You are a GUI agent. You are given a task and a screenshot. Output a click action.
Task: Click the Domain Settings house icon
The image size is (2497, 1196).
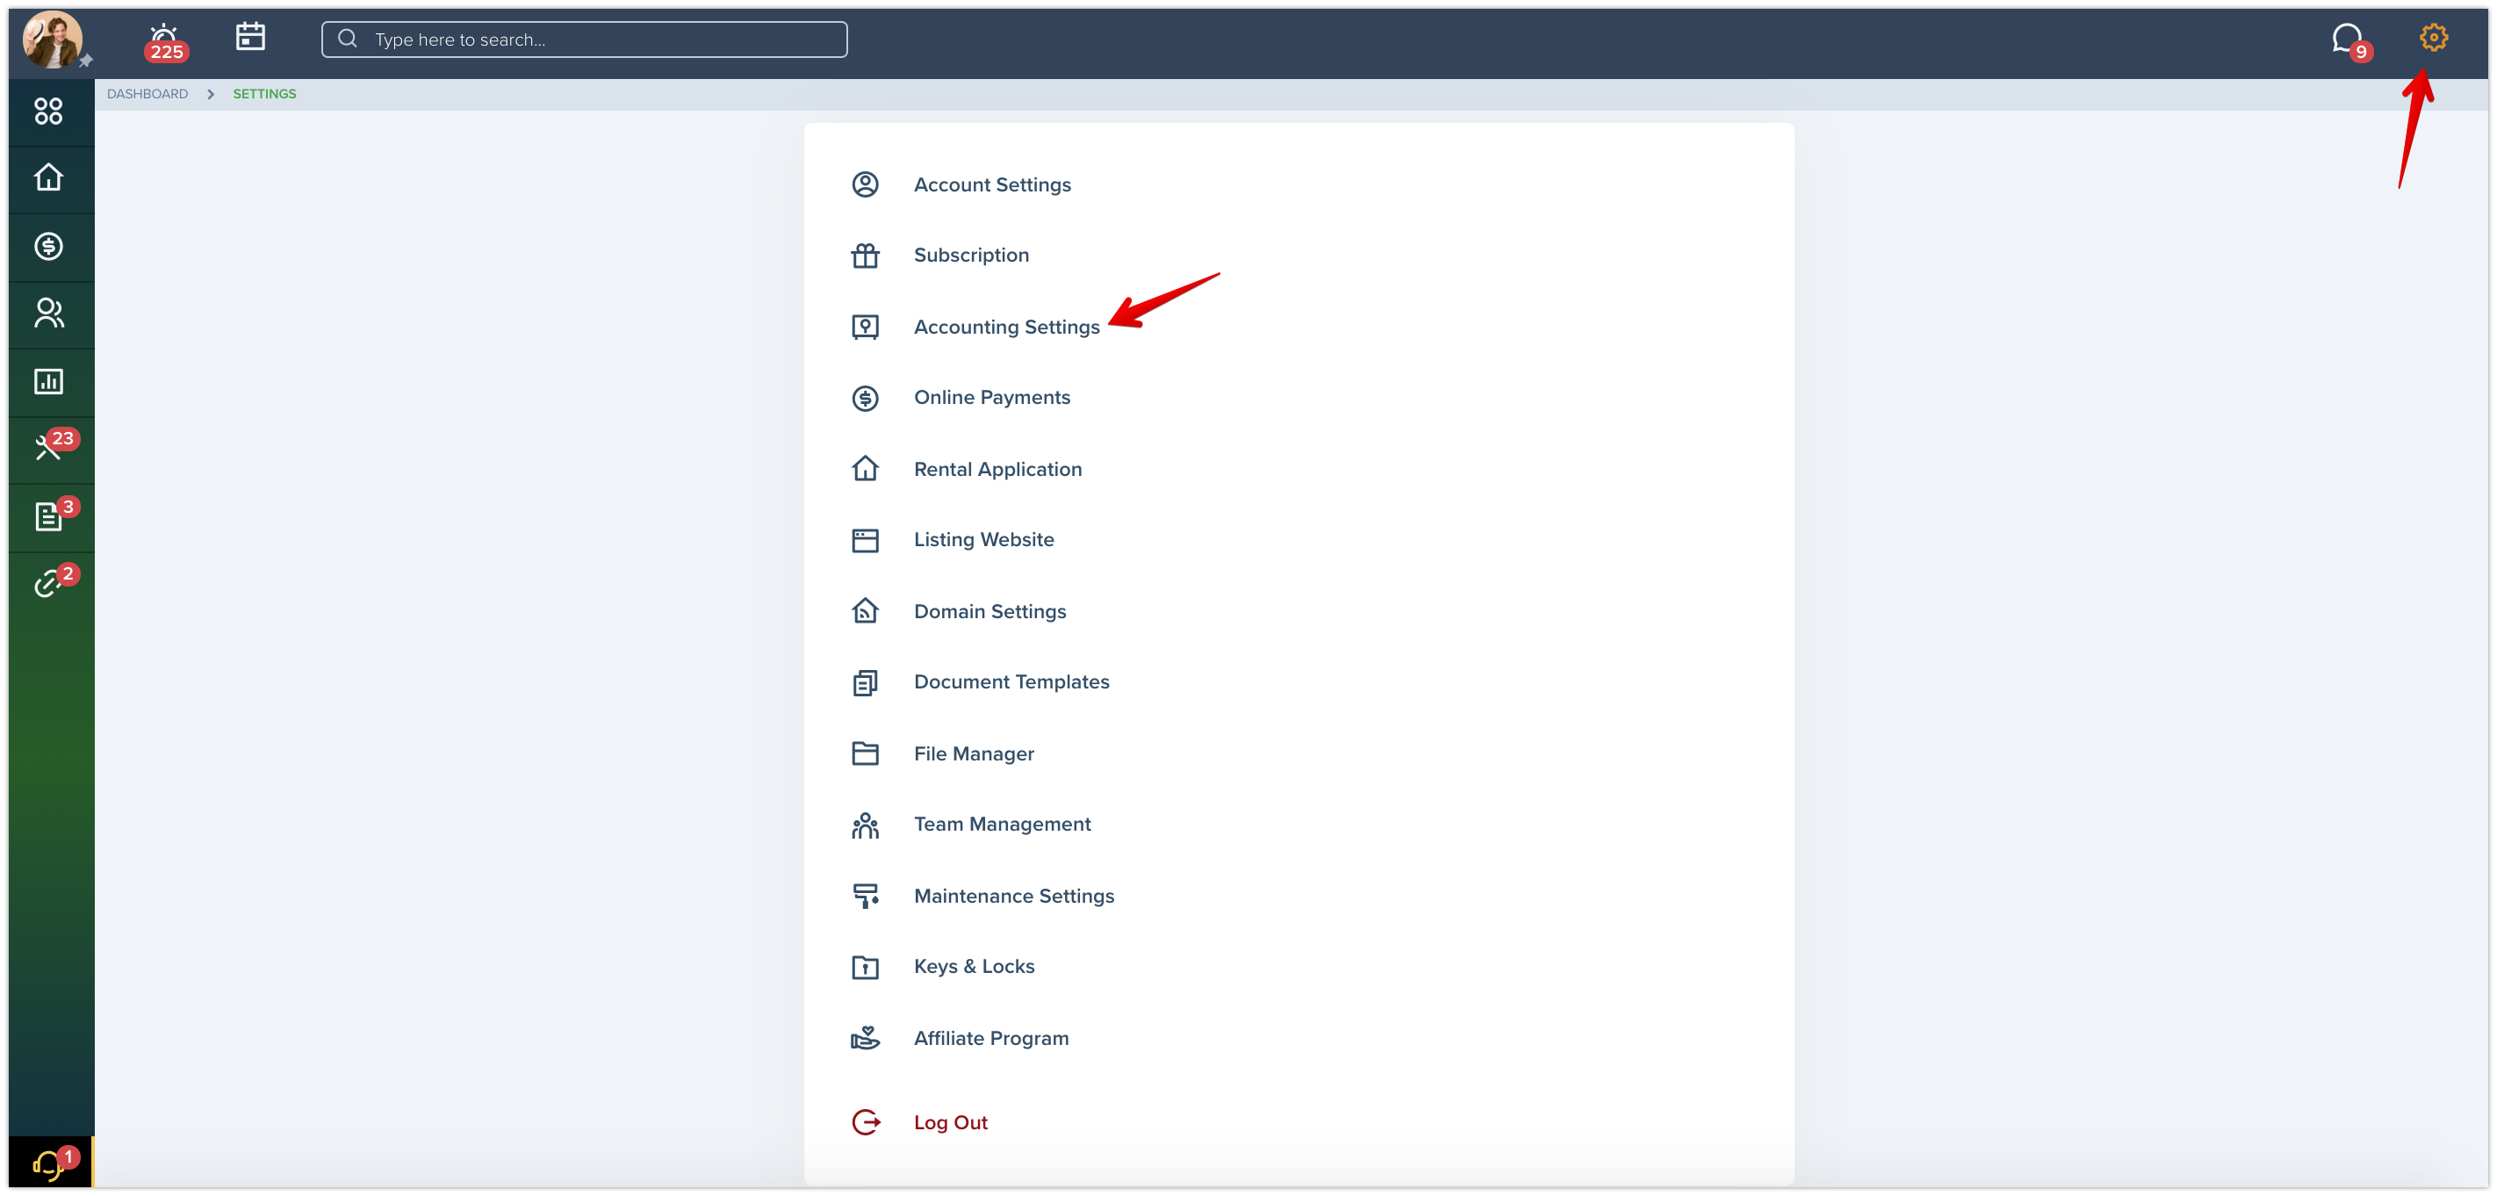pyautogui.click(x=865, y=611)
